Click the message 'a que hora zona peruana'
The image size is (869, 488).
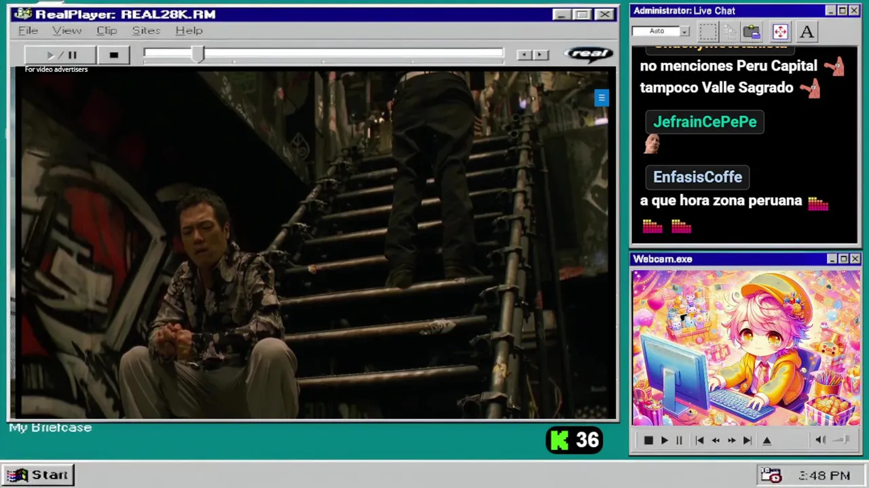721,201
